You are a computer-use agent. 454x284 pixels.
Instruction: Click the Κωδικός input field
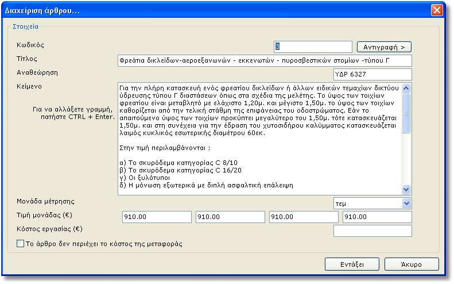313,47
